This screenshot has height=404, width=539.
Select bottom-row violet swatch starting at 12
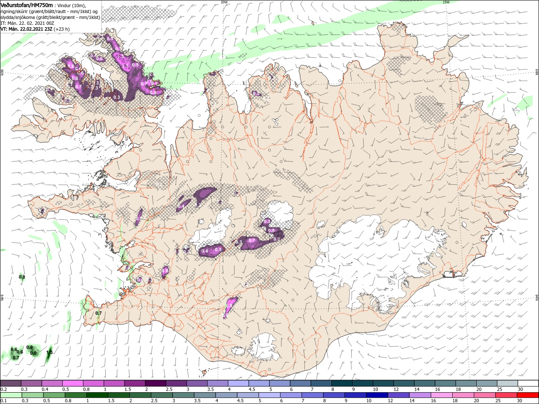pos(399,395)
